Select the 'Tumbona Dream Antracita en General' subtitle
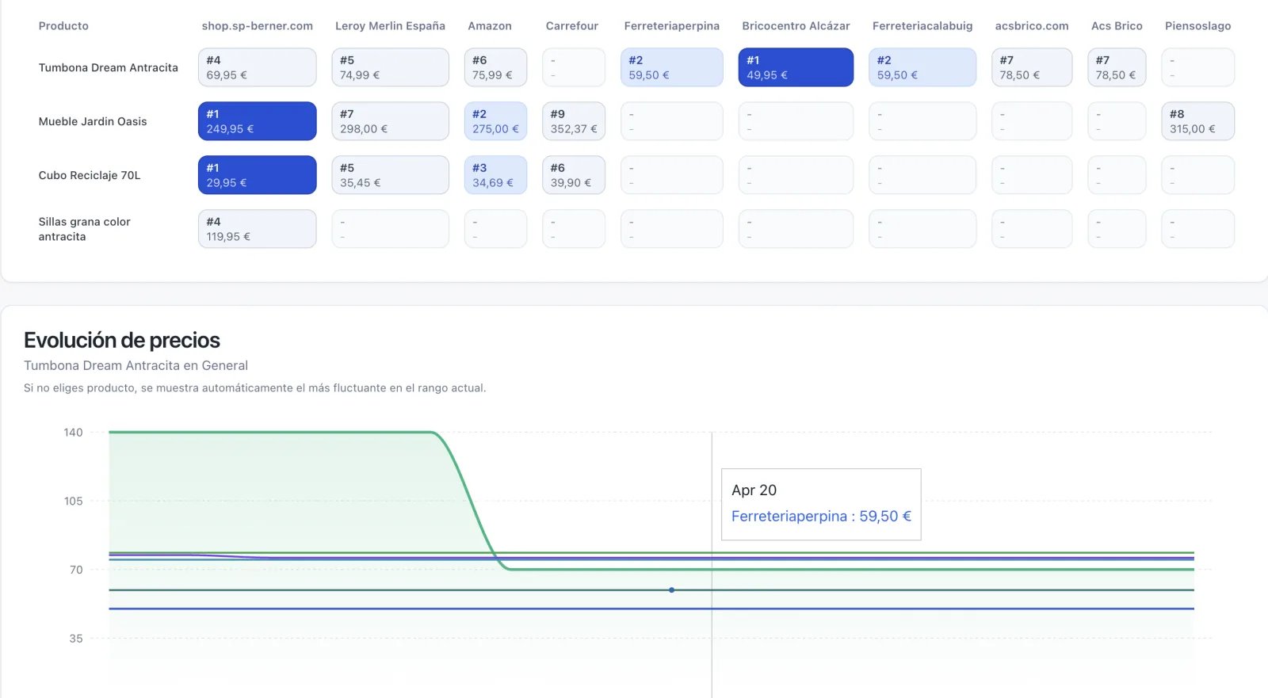 pyautogui.click(x=136, y=365)
